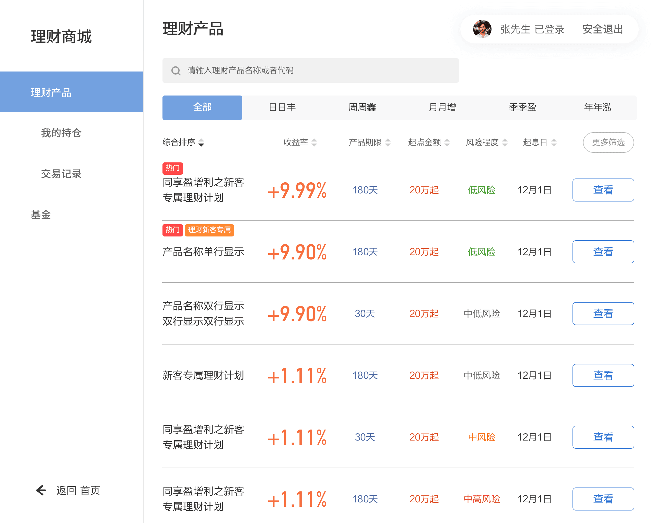Click the 综合排序 sort arrow
Screen dimensions: 654x523
coord(201,142)
